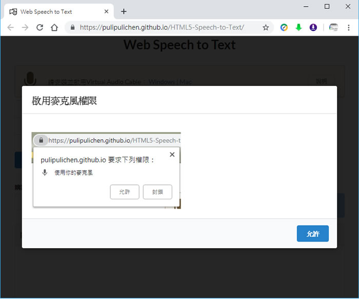Minimize the browser window

pyautogui.click(x=306, y=6)
